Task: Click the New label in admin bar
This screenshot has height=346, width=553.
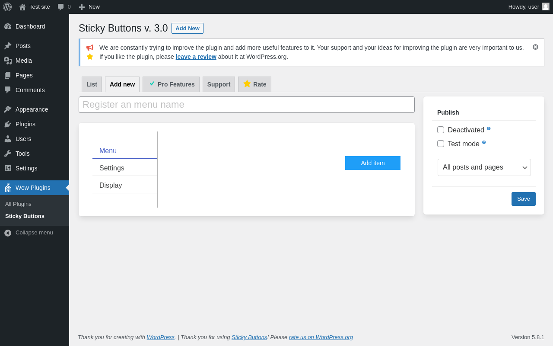Action: click(94, 7)
